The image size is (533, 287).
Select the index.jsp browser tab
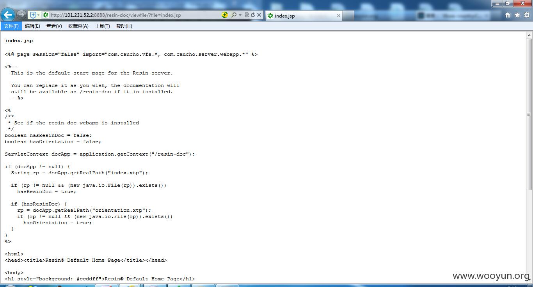(304, 16)
